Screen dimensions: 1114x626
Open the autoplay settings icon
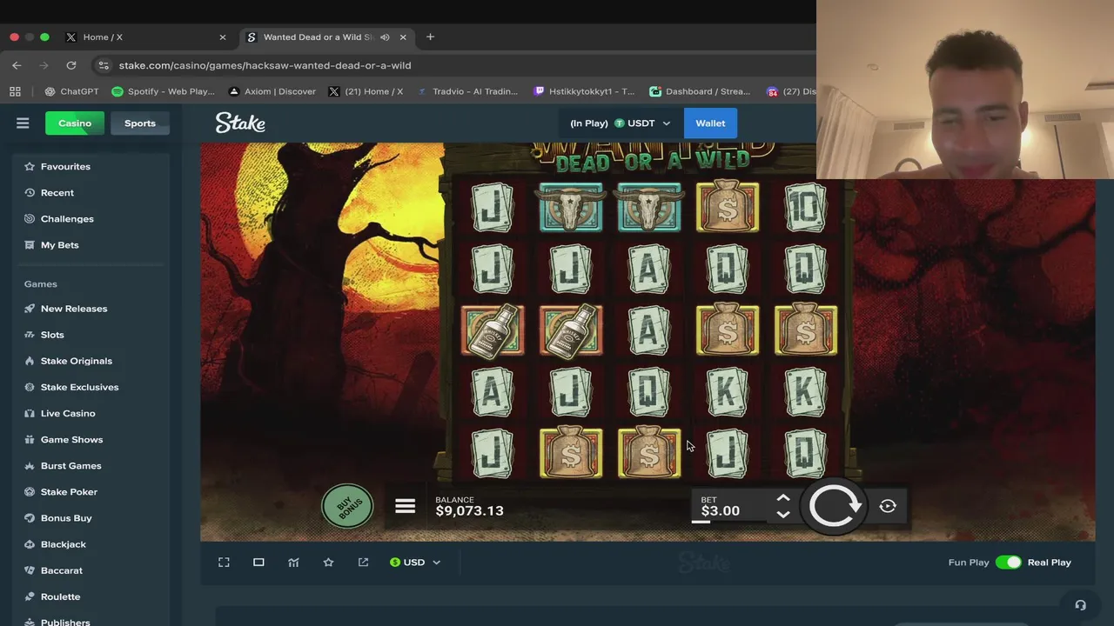click(888, 506)
